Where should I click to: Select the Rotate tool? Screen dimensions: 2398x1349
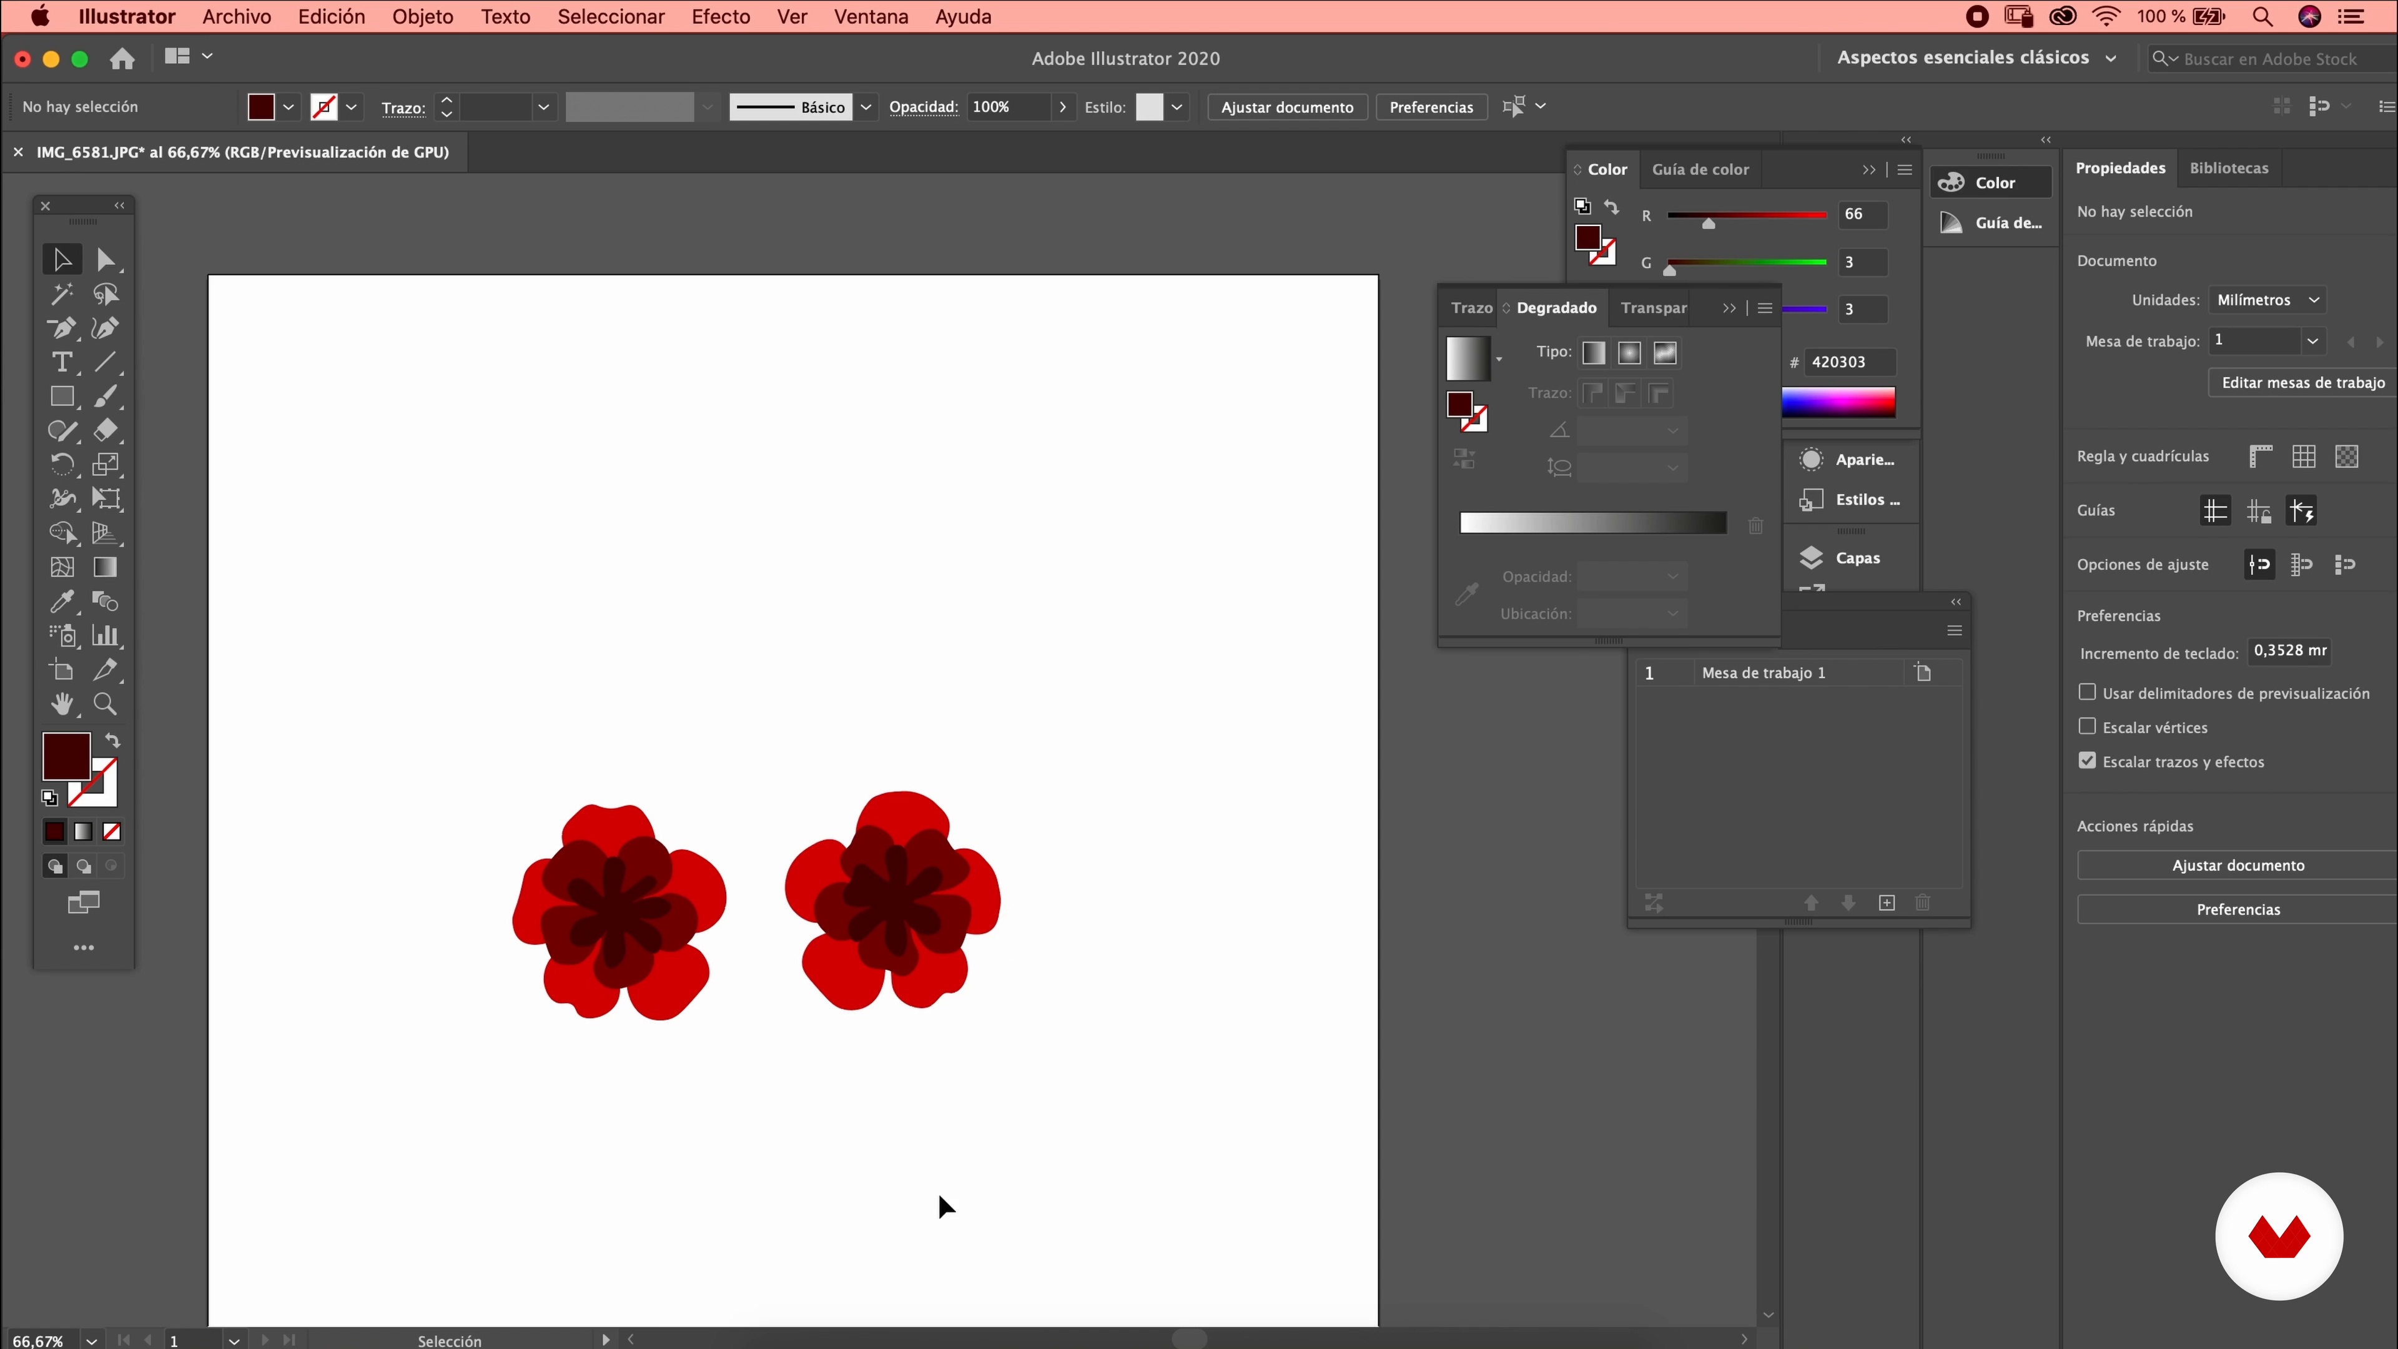click(61, 465)
